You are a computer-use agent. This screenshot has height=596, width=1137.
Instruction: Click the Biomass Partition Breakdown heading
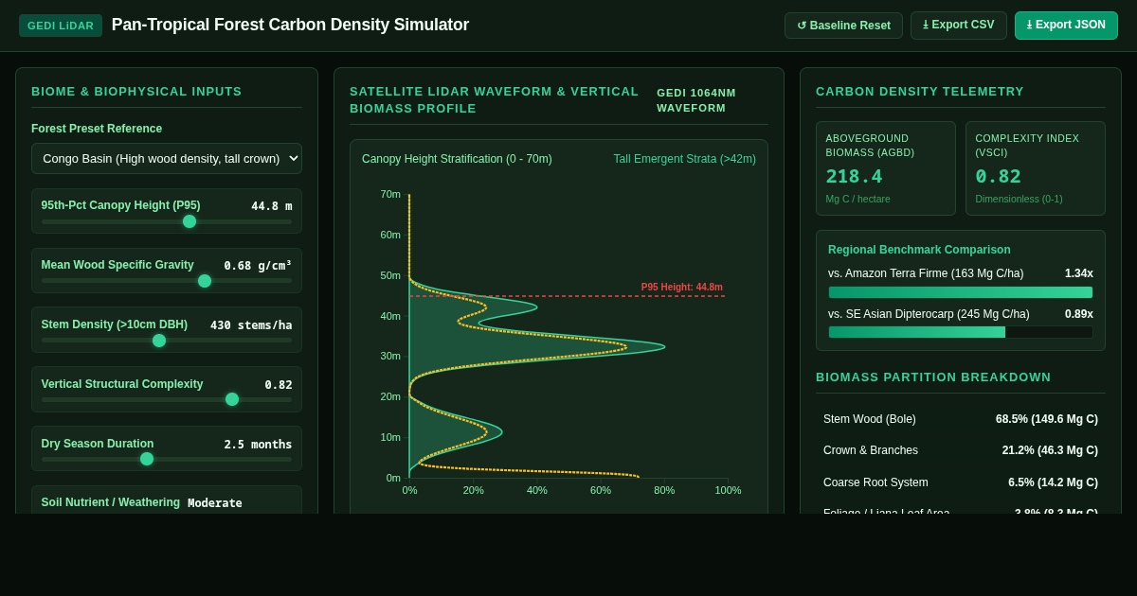tap(933, 377)
